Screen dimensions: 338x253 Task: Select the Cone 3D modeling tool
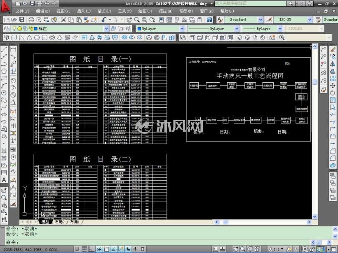pyautogui.click(x=29, y=38)
